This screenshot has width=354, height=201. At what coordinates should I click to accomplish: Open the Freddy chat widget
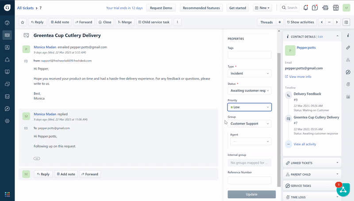[343, 189]
